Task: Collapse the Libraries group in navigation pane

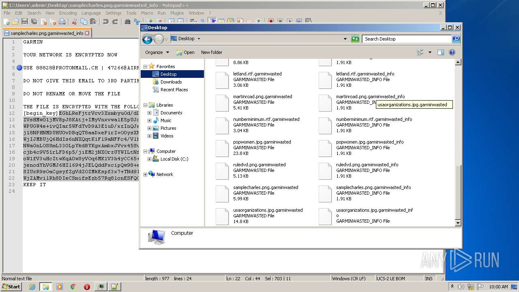Action: point(146,105)
